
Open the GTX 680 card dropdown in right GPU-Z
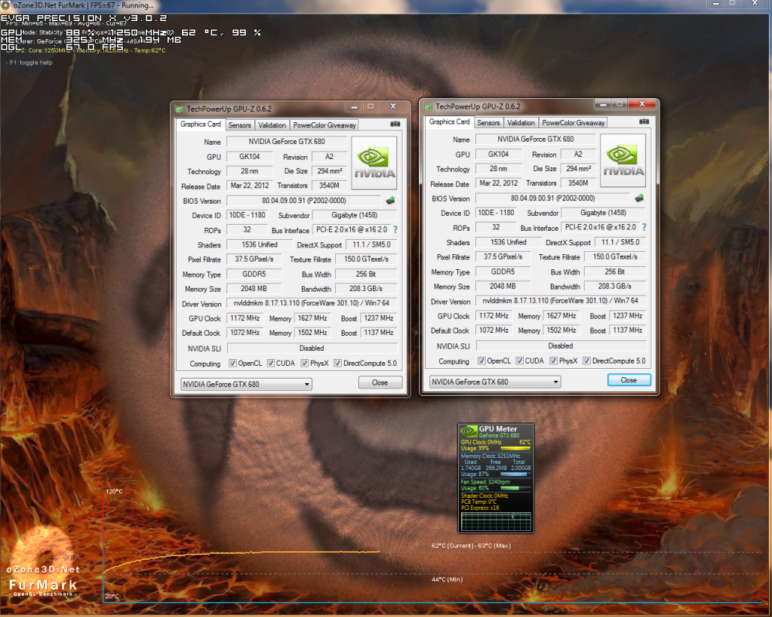tap(495, 382)
